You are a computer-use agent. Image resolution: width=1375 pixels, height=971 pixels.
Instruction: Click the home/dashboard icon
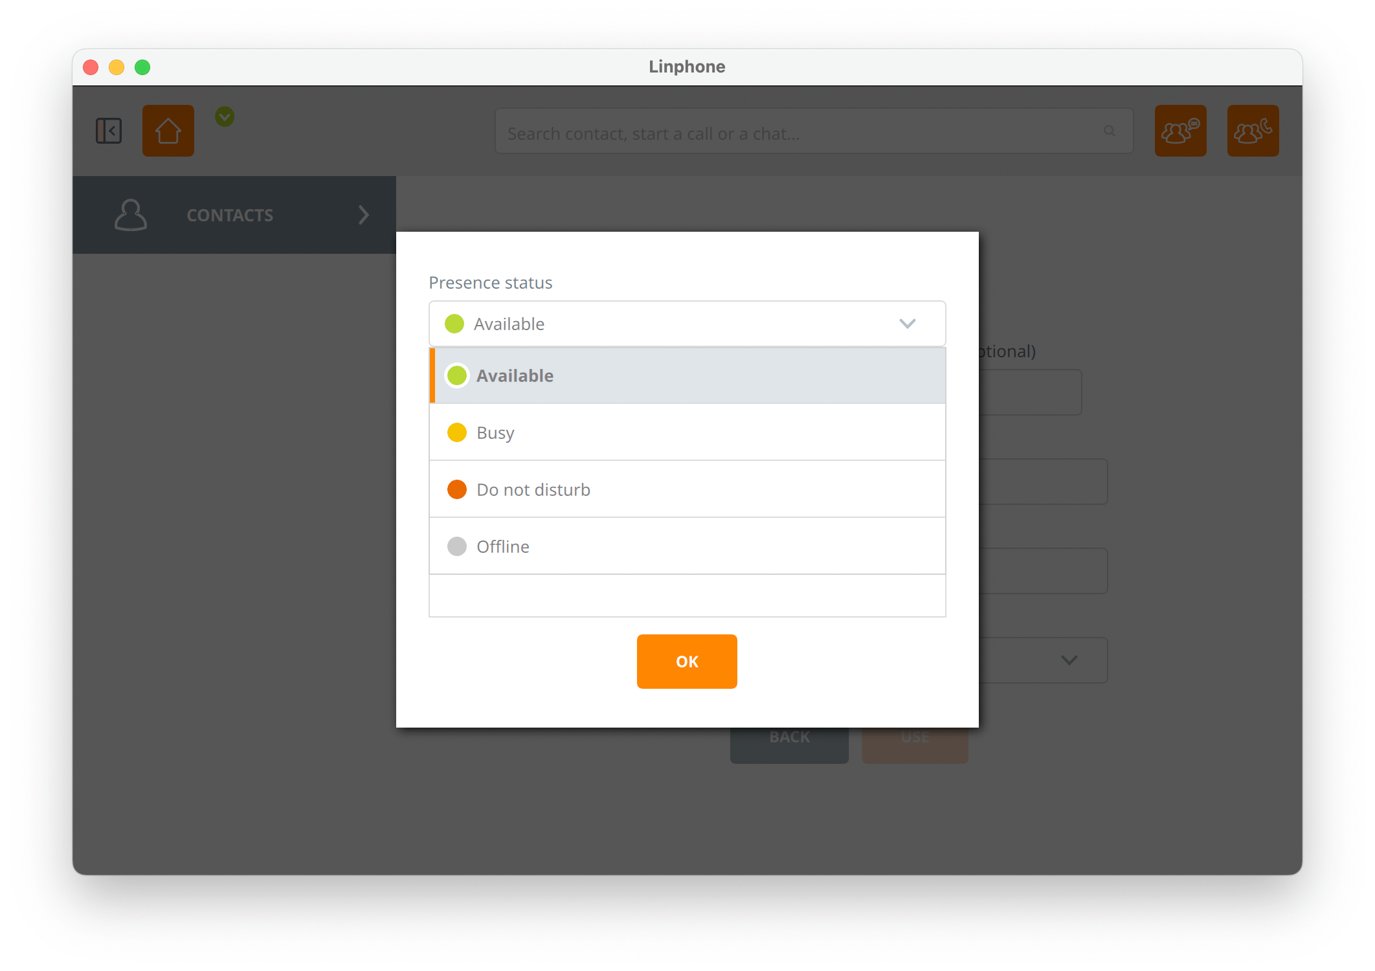pyautogui.click(x=168, y=130)
